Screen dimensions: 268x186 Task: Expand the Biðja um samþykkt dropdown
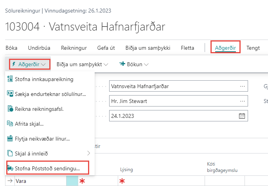point(82,64)
